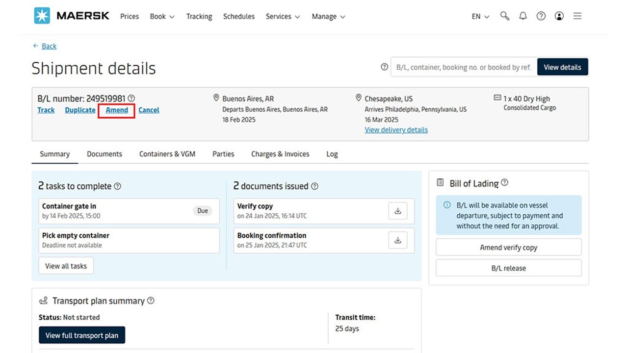The image size is (628, 353).
Task: Open help using the question mark icon
Action: [541, 16]
